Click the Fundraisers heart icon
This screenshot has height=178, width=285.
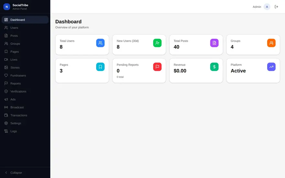click(6, 75)
